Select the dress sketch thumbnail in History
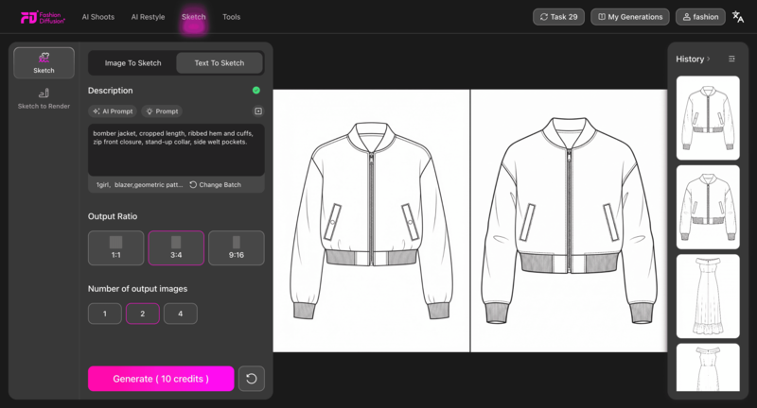Viewport: 757px width, 408px height. (708, 295)
